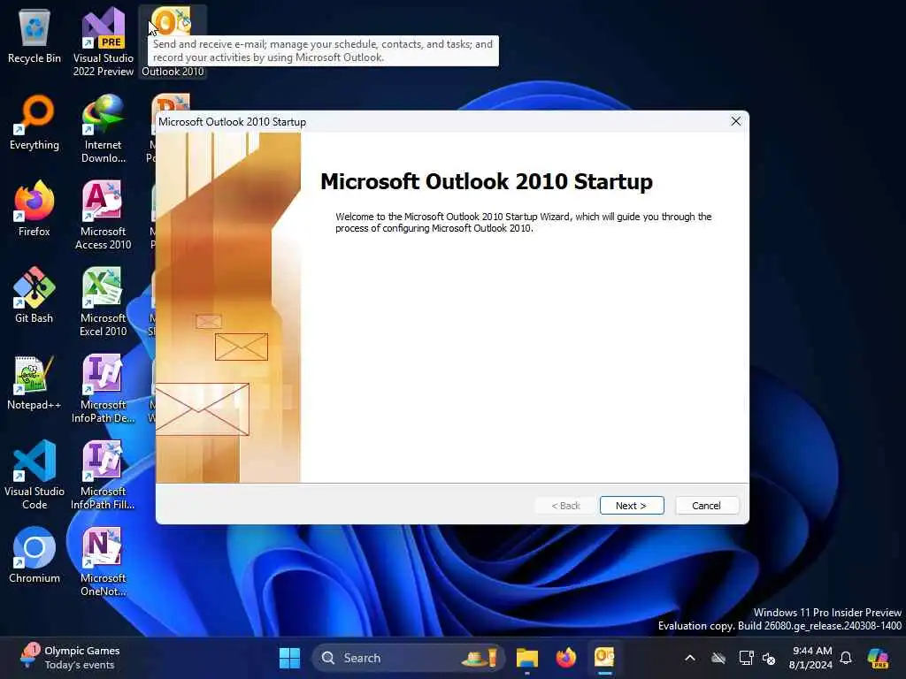Select the Visual Studio Code icon
The height and width of the screenshot is (679, 906).
pyautogui.click(x=35, y=475)
